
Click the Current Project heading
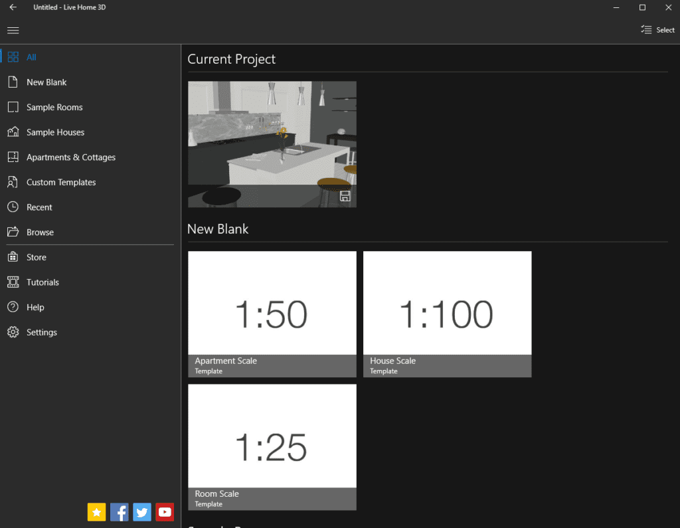coord(231,59)
